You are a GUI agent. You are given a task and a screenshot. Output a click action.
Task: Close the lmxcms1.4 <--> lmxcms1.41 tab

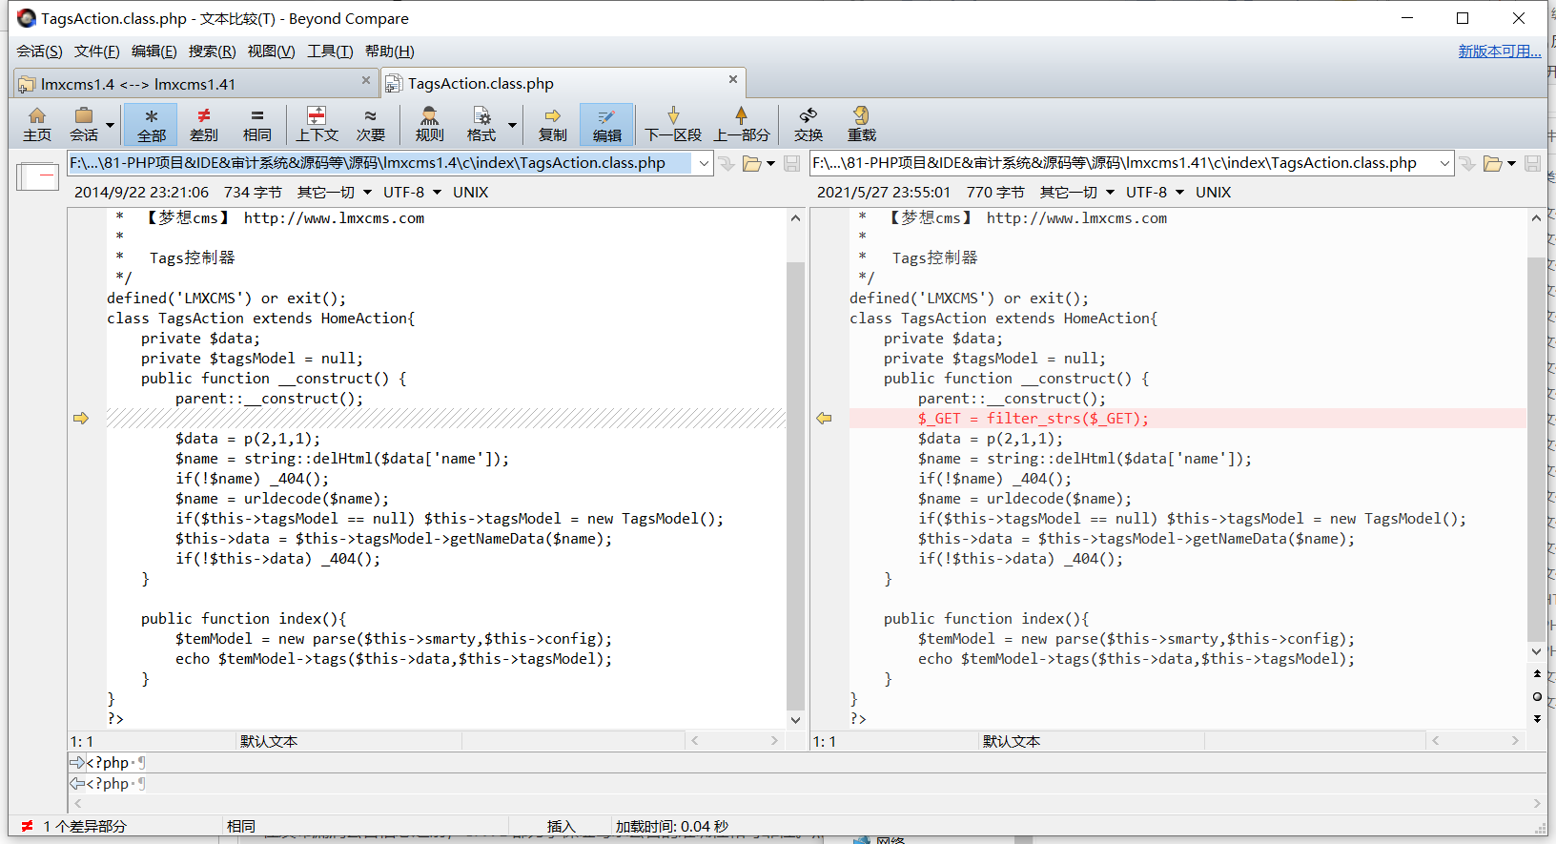[365, 81]
